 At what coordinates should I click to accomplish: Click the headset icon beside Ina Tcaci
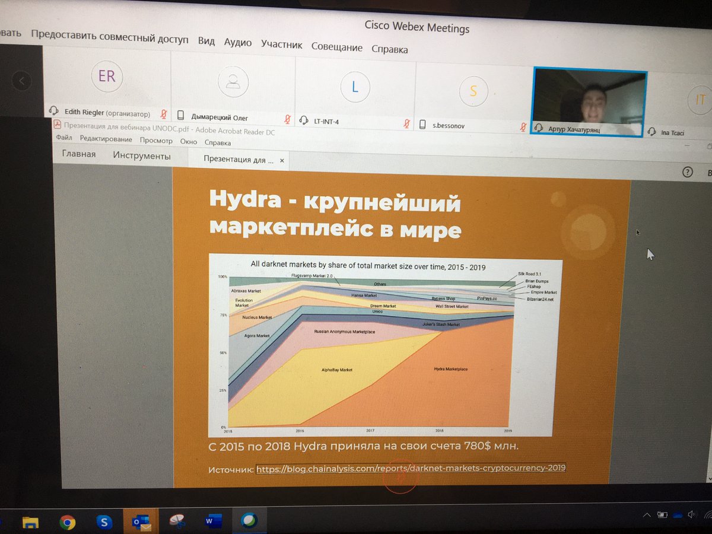652,132
